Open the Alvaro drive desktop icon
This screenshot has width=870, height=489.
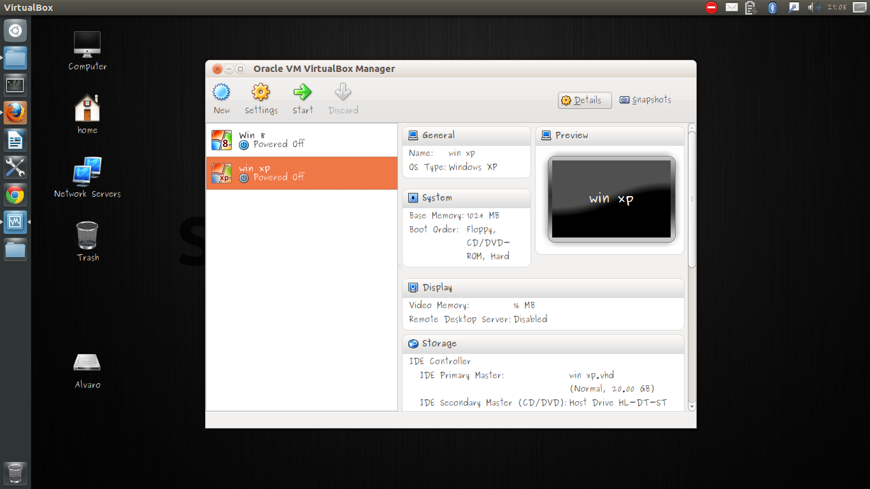[87, 370]
